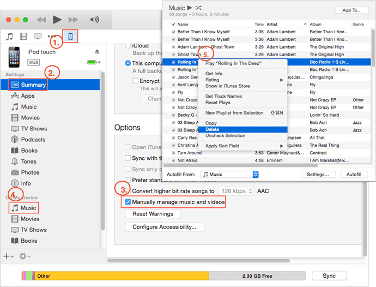Click the iPod touch device thumbnail
The width and height of the screenshot is (376, 287).
14,57
